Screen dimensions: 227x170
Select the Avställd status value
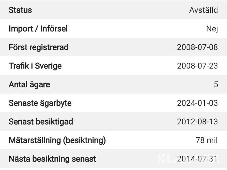tap(203, 10)
